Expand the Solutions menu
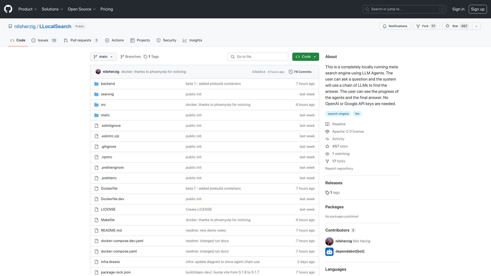491x276 pixels. [52, 9]
